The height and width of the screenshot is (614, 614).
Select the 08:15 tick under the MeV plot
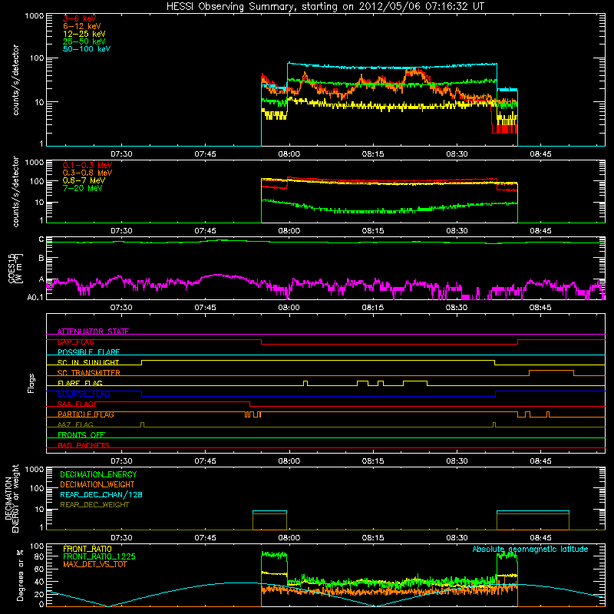tap(373, 231)
